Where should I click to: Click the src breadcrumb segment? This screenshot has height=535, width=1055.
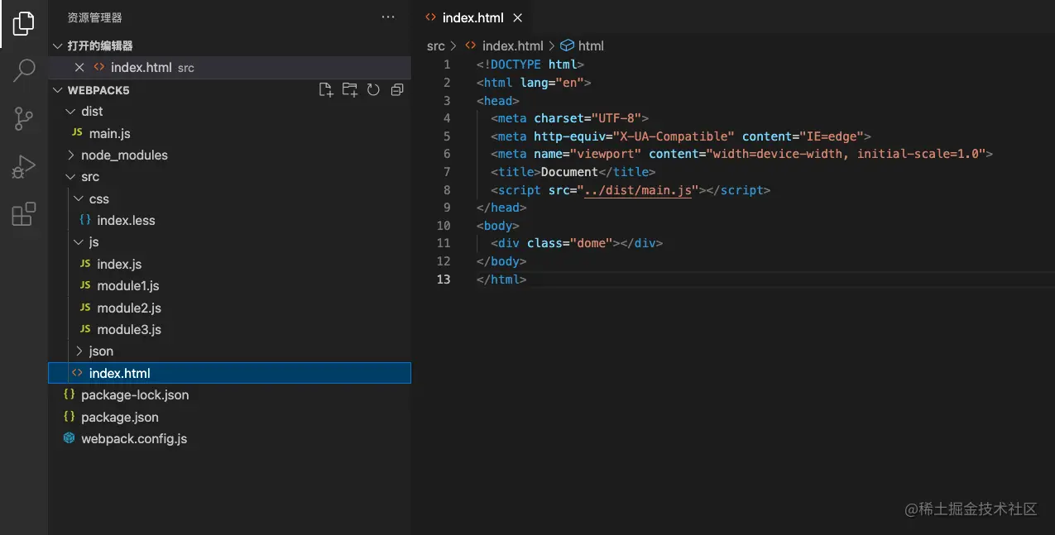coord(435,46)
